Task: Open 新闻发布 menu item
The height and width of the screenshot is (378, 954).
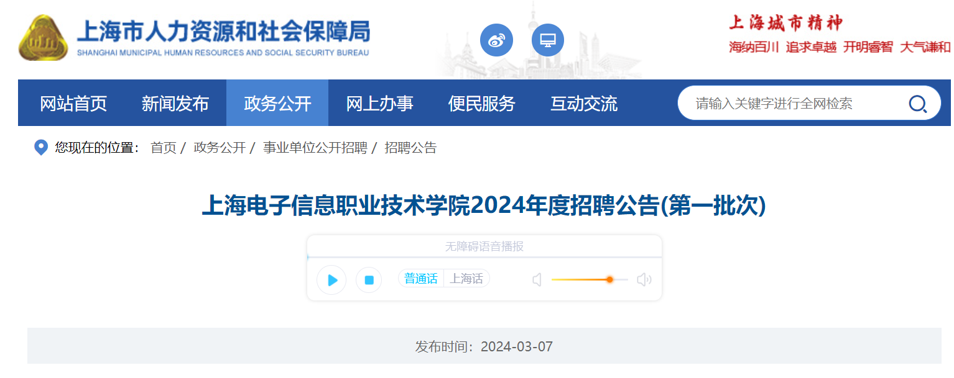Action: pos(175,103)
